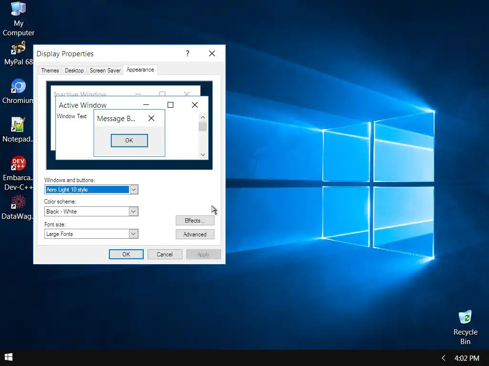Select the Appearance tab

pos(140,70)
